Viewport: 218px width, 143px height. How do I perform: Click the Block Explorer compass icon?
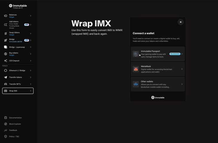(6, 124)
